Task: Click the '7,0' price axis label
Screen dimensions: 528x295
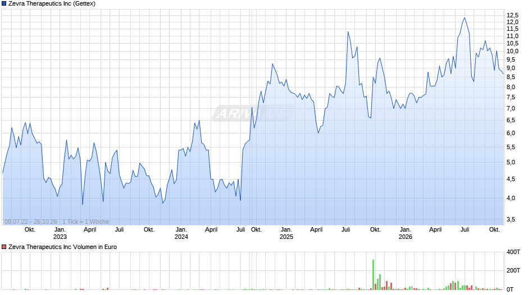Action: coord(511,108)
